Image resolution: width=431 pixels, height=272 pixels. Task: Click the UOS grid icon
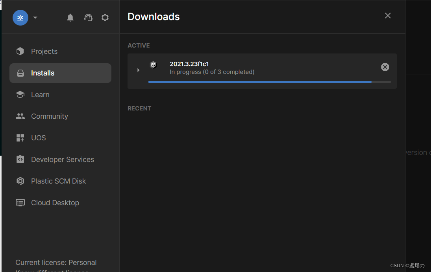pos(20,138)
